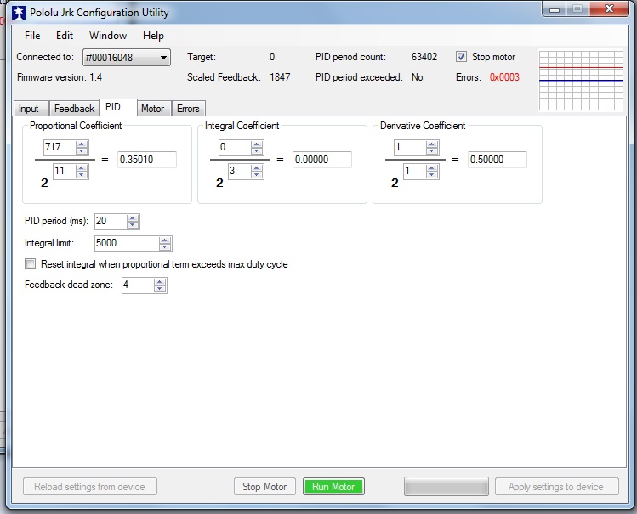
Task: Maximize the Pololu Jrk window
Action: click(x=577, y=9)
